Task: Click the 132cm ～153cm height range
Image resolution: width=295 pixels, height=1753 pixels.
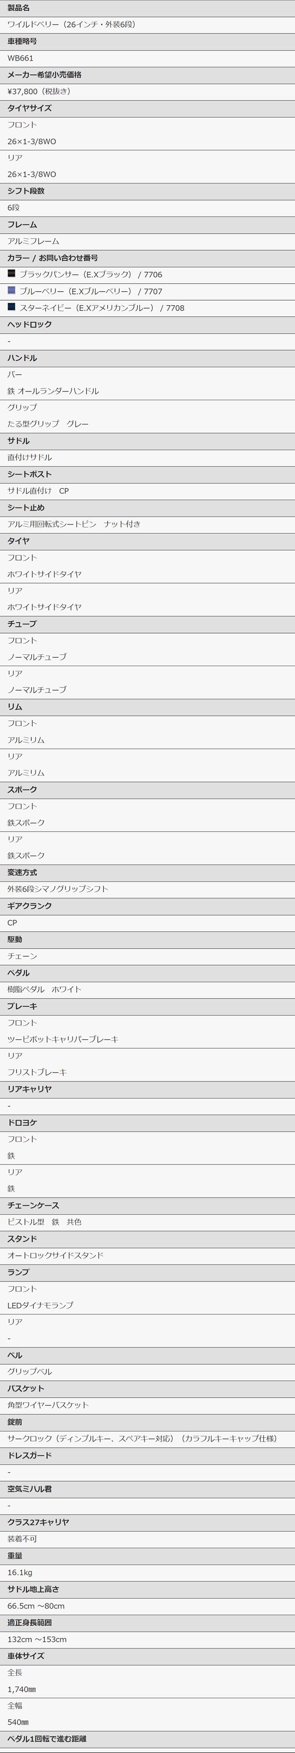Action: (37, 1639)
